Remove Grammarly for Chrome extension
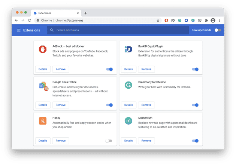The width and height of the screenshot is (236, 165). coord(146,105)
